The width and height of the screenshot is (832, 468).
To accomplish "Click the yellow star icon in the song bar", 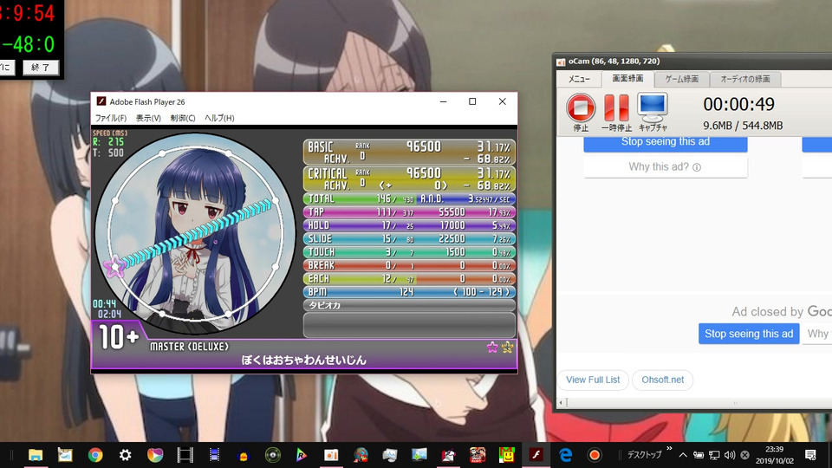I will (507, 347).
